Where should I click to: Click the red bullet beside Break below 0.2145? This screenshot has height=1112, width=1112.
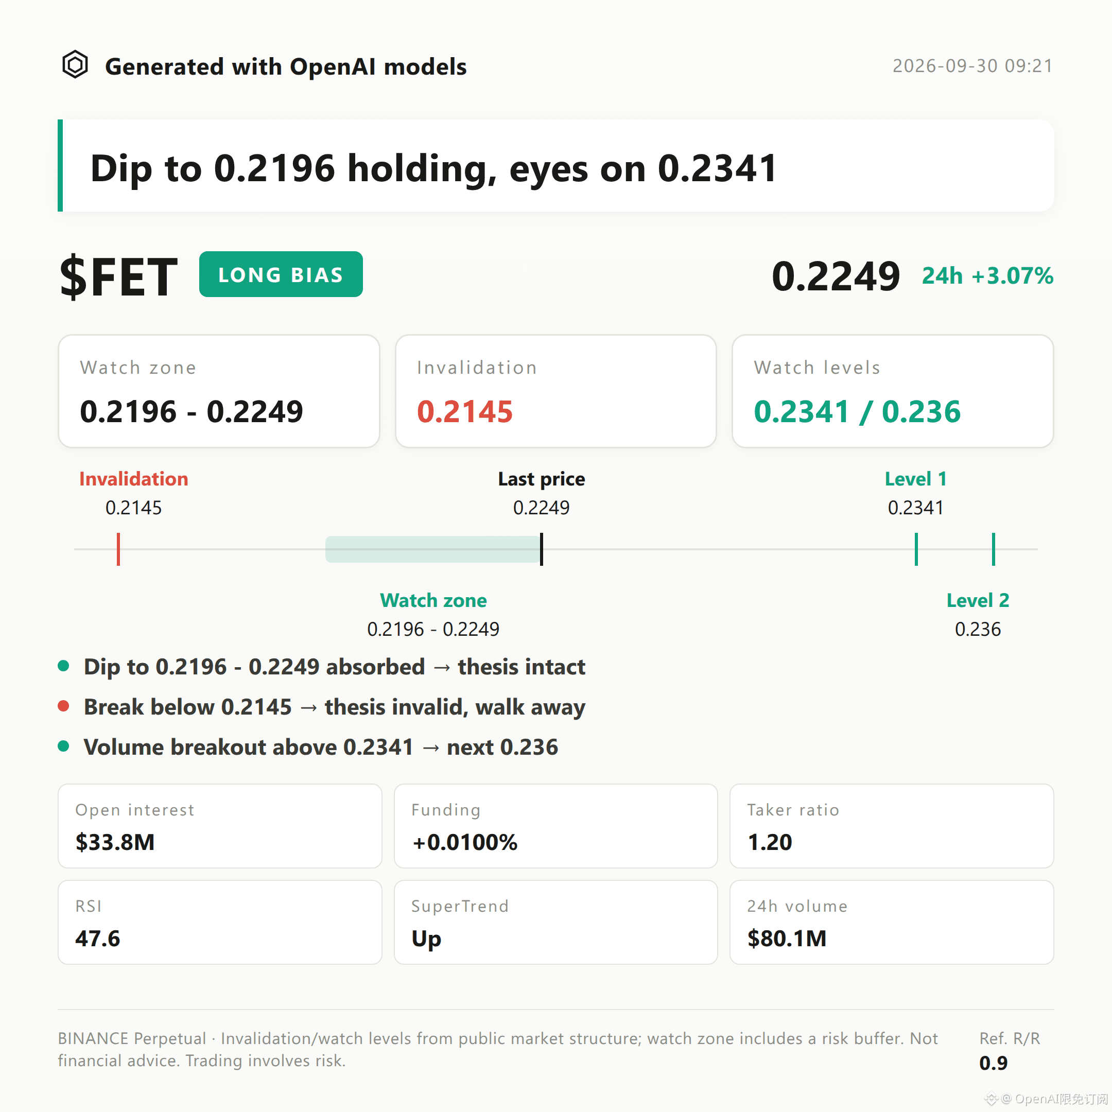pyautogui.click(x=64, y=706)
